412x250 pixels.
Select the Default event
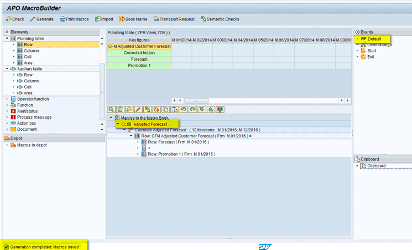click(x=374, y=39)
